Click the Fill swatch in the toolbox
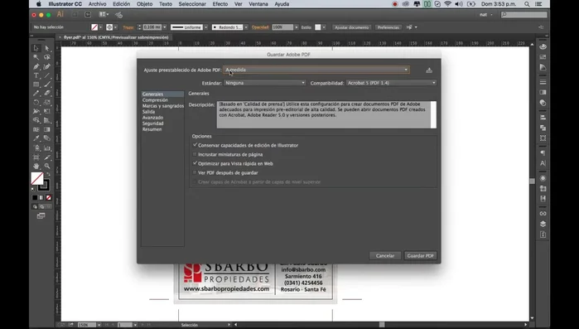The height and width of the screenshot is (329, 579). tap(37, 179)
